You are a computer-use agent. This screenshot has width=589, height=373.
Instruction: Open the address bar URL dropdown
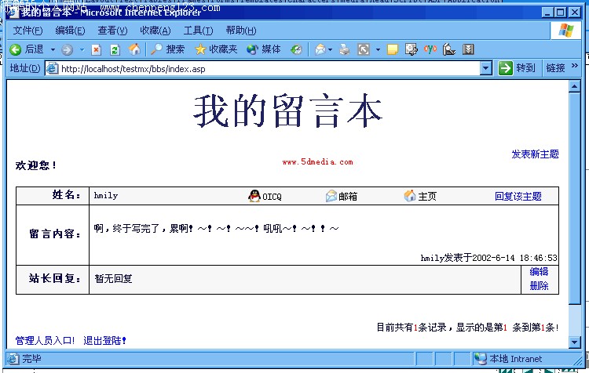[485, 68]
